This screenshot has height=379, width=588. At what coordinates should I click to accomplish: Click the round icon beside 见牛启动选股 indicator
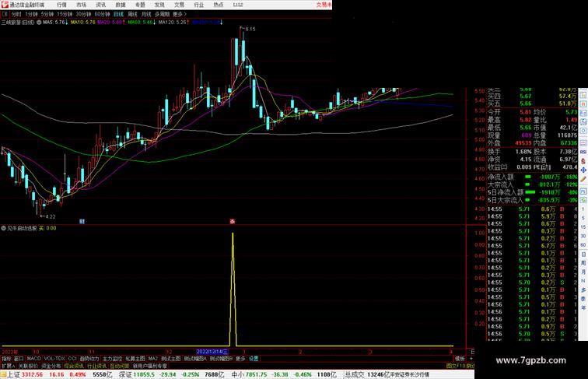coord(3,228)
